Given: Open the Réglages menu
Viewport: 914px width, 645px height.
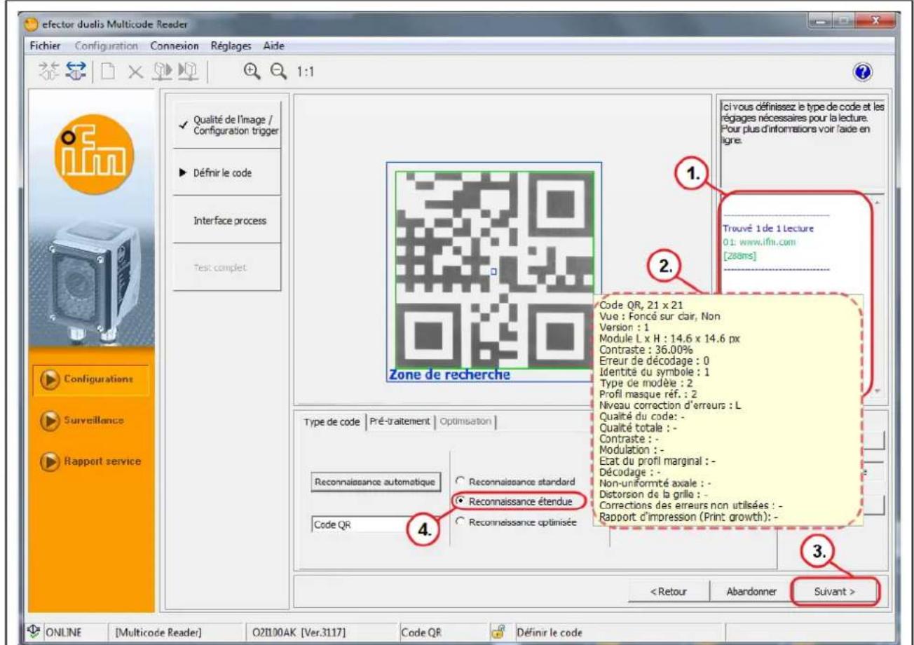Looking at the screenshot, I should click(x=230, y=46).
